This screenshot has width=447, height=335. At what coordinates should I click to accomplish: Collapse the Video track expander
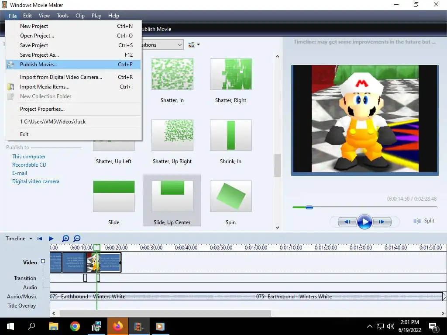pyautogui.click(x=43, y=261)
